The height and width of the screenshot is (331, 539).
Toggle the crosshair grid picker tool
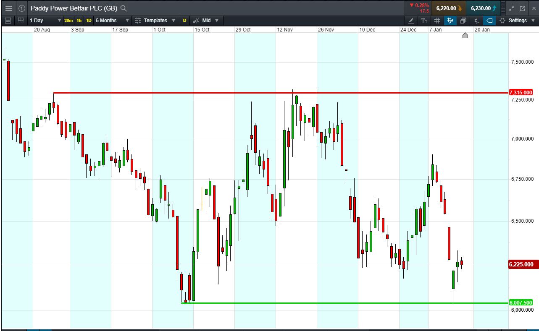click(x=450, y=20)
